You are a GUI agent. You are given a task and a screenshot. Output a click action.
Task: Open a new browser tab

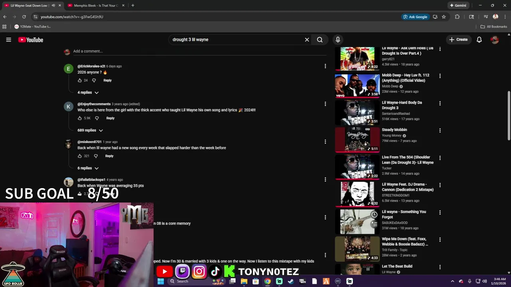pyautogui.click(x=133, y=6)
